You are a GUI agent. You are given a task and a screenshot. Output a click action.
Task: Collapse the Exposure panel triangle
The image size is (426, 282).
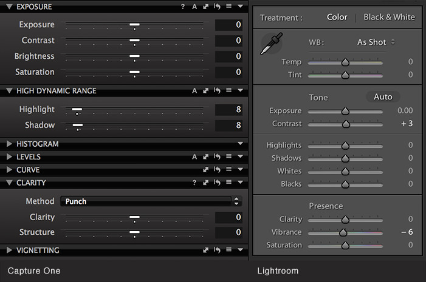tap(9, 7)
